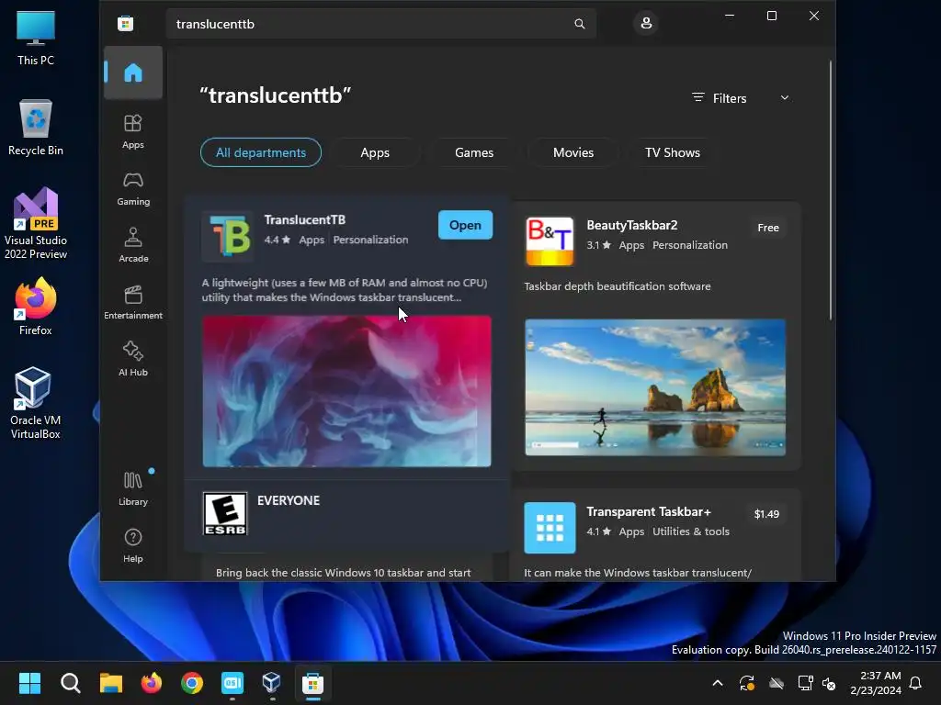Click the OneDrive tray icon
This screenshot has width=941, height=705.
click(x=777, y=683)
